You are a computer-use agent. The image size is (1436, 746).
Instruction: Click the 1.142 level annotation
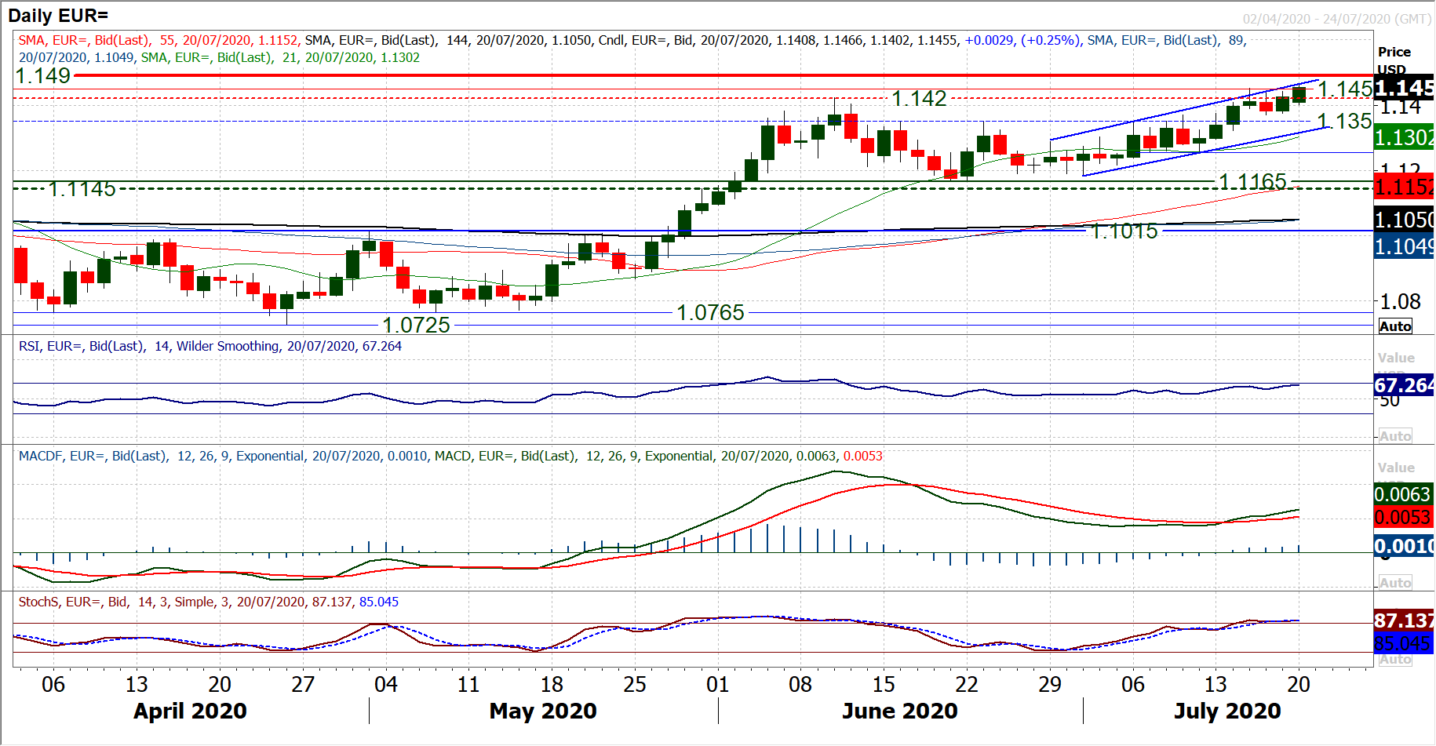[x=919, y=99]
